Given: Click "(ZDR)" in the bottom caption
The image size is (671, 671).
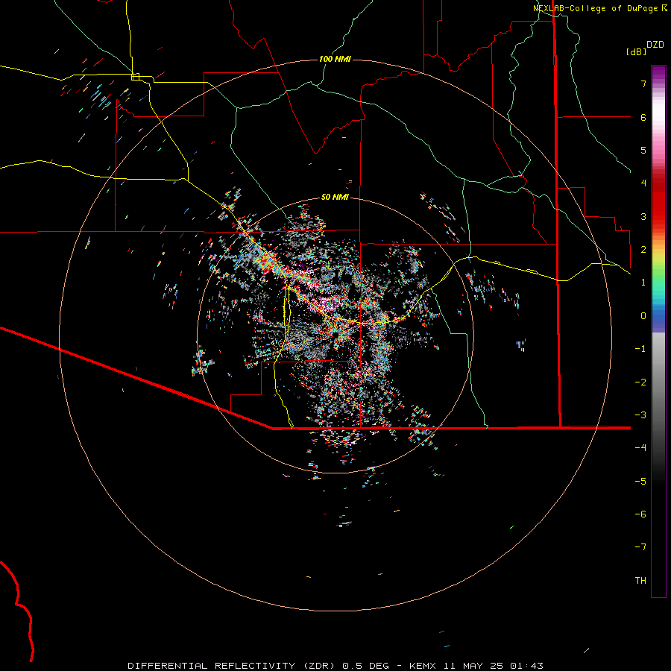Looking at the screenshot, I should (321, 666).
